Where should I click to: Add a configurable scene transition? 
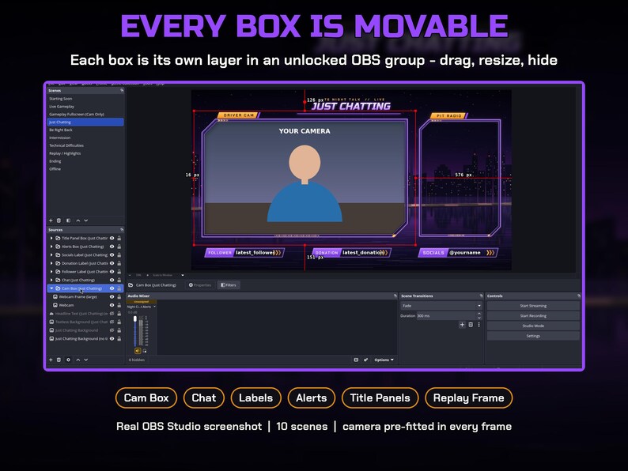tap(462, 325)
